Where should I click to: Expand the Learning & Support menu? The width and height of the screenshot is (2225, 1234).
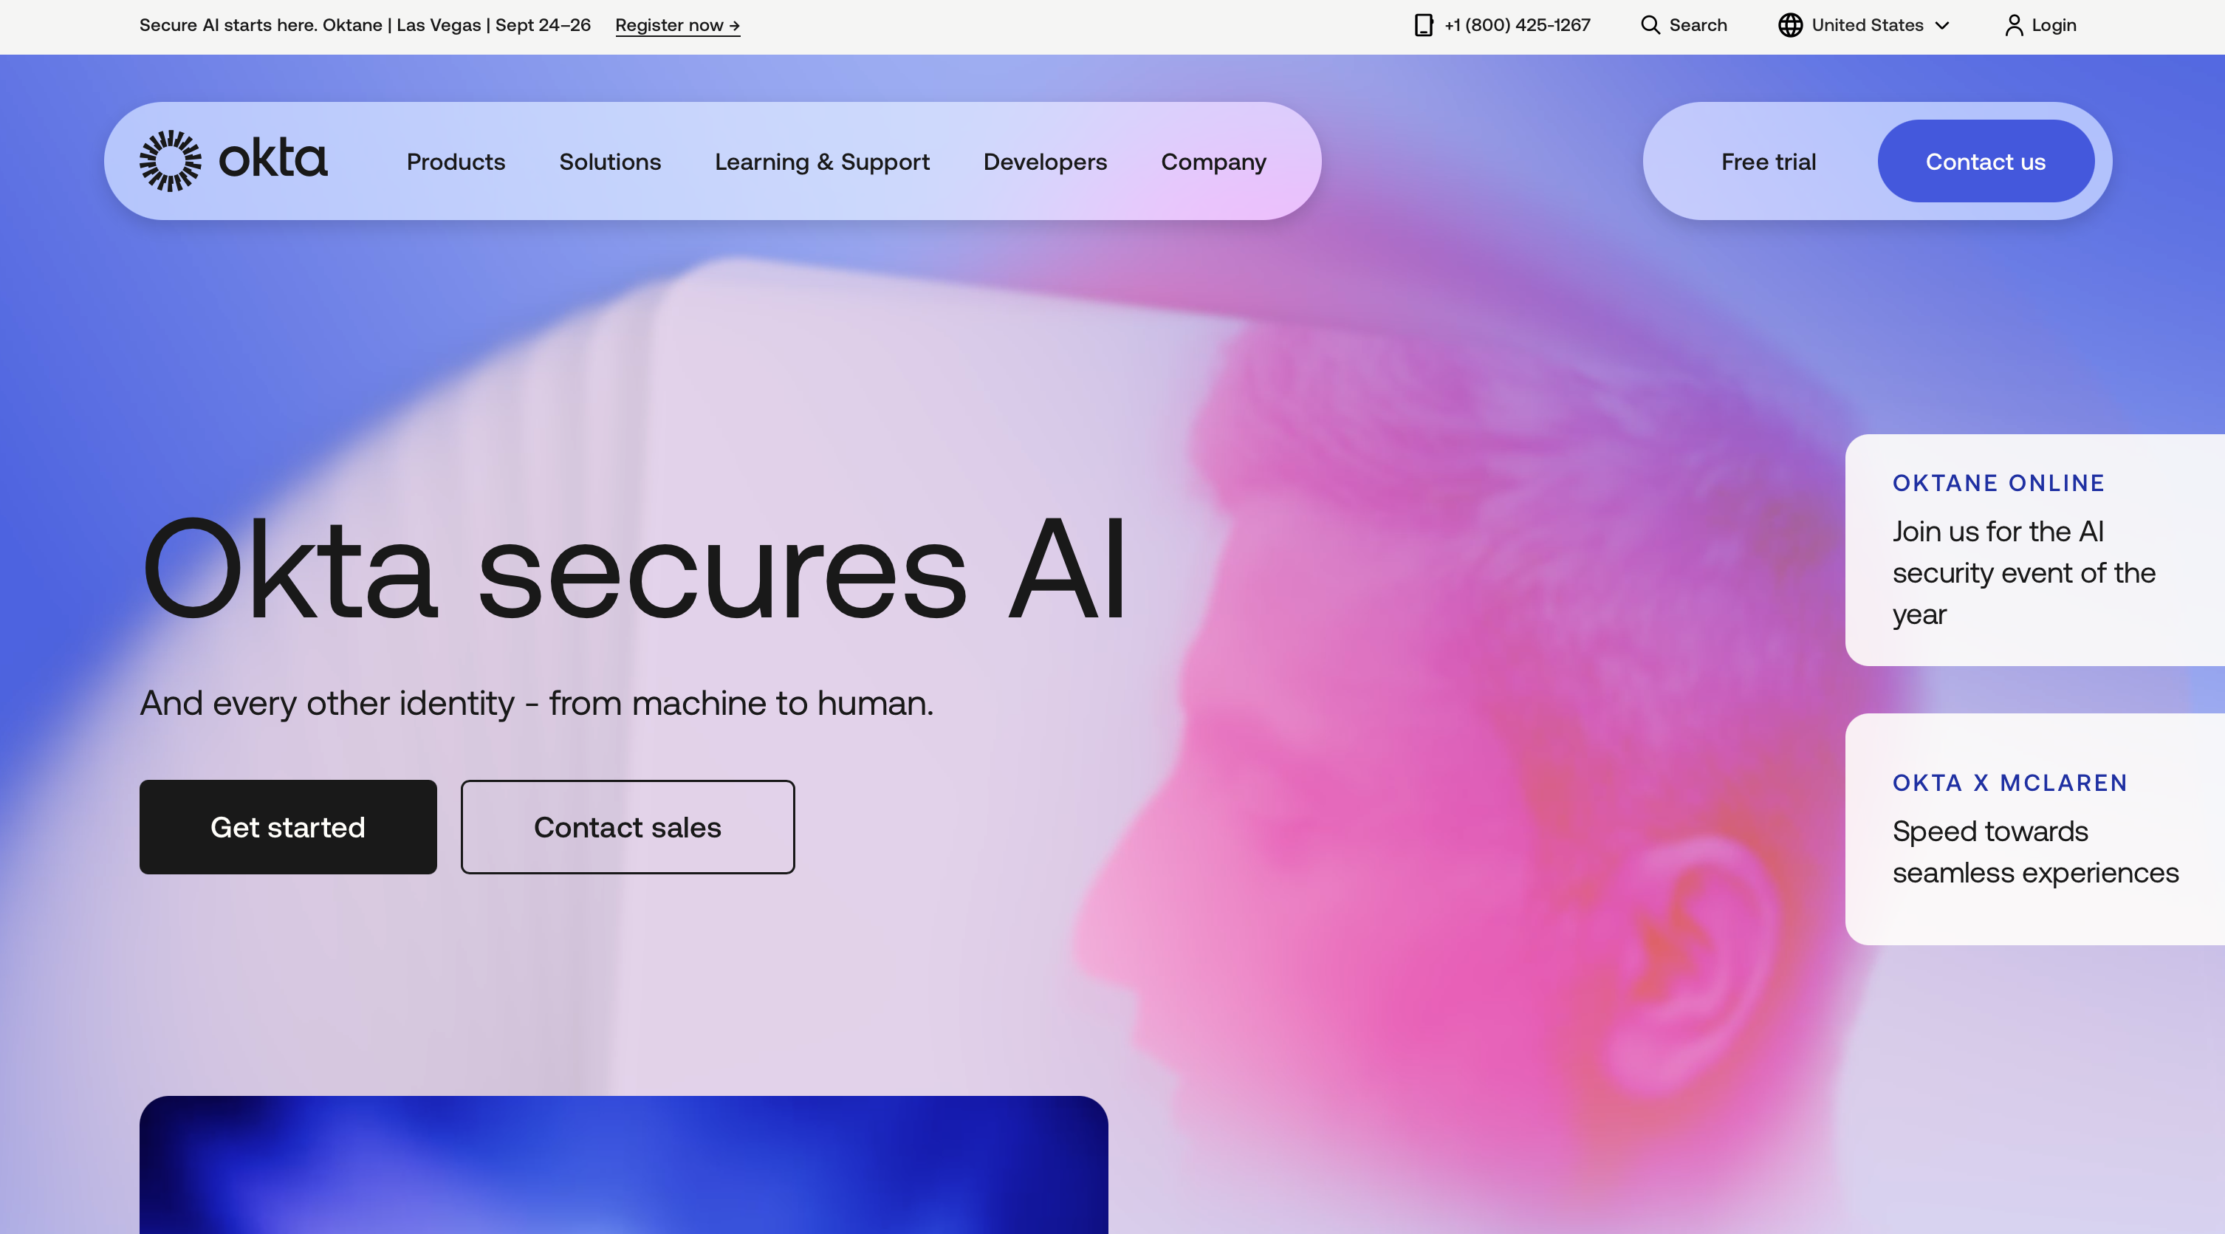823,162
